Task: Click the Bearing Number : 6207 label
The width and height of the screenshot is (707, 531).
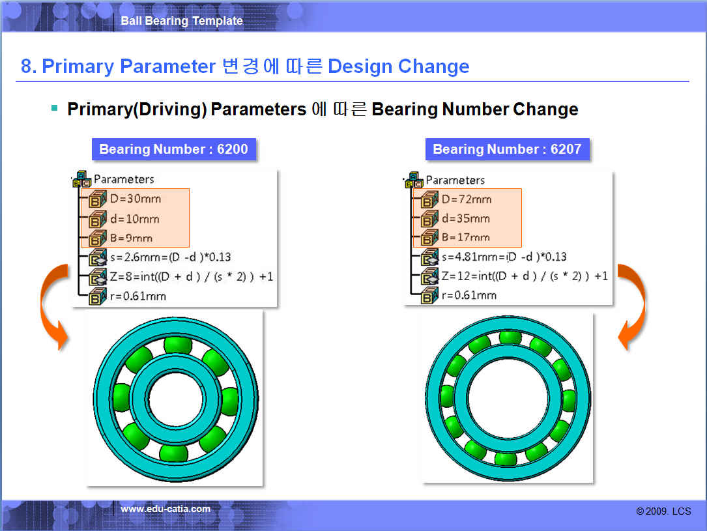Action: [506, 149]
